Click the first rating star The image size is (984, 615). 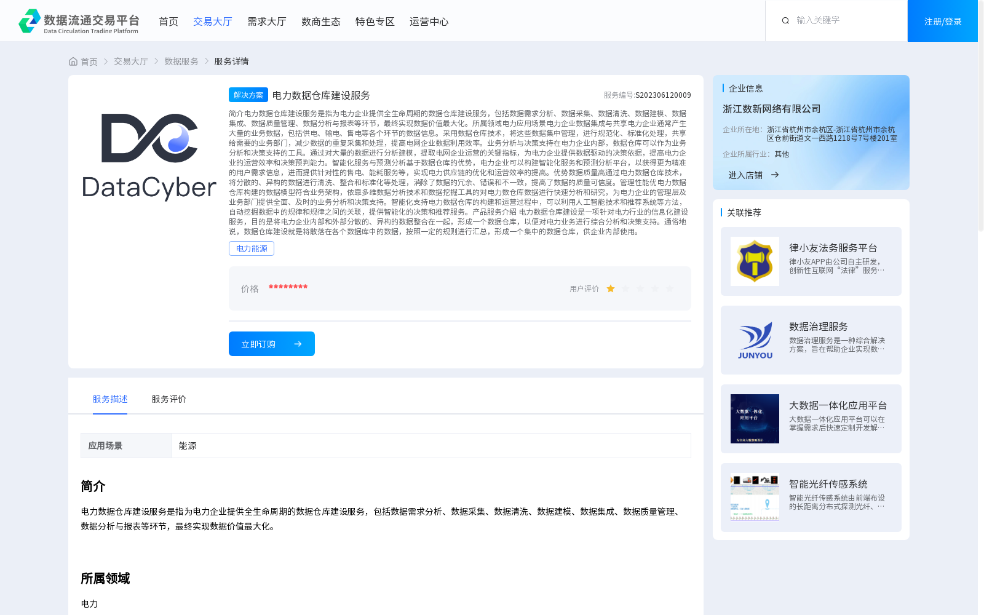611,288
